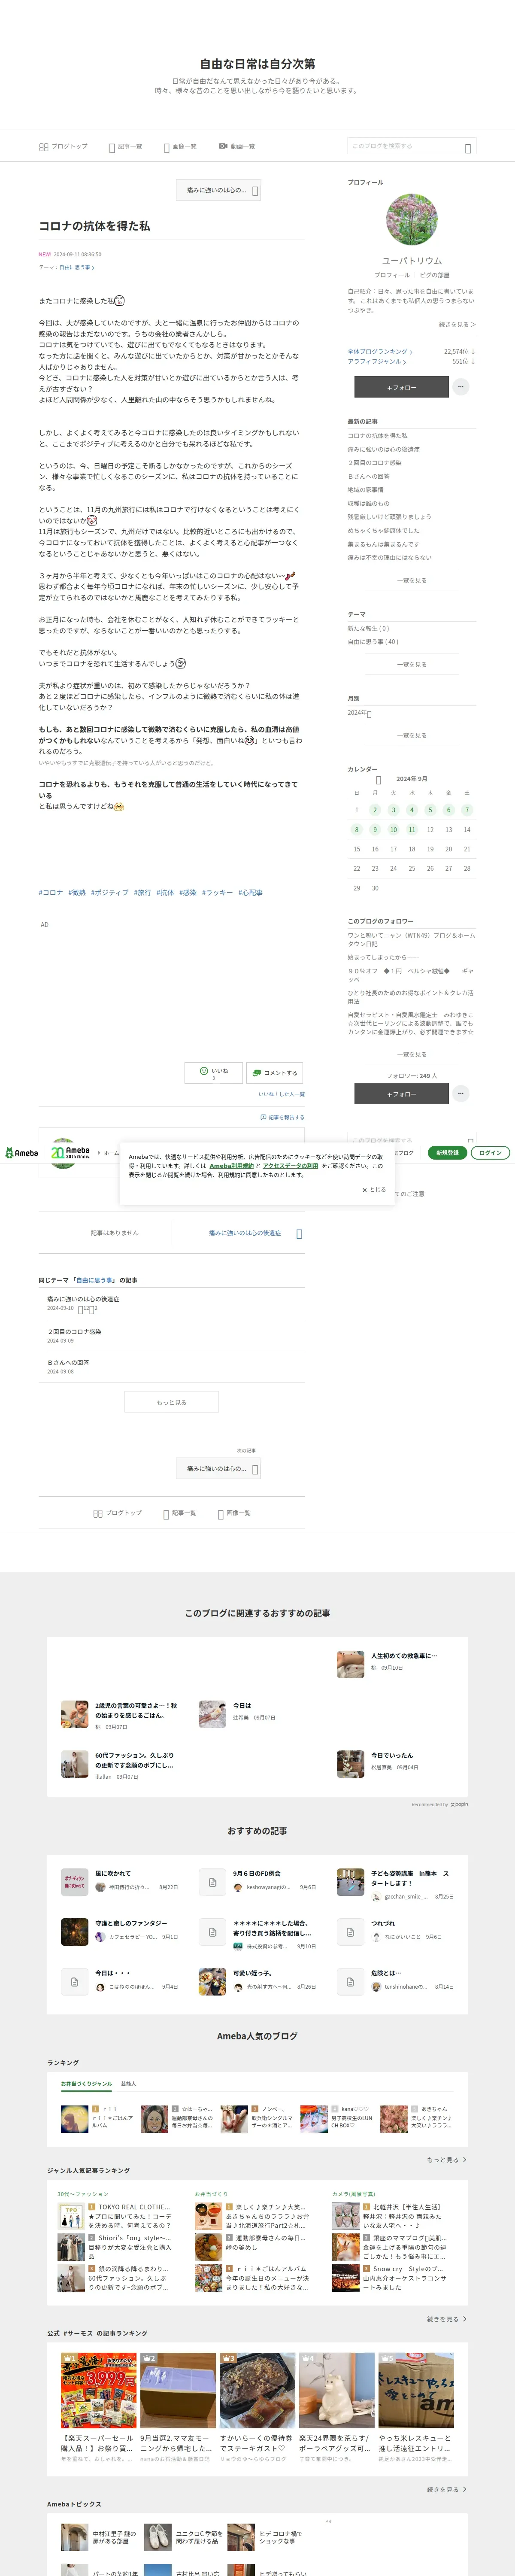Open follower blog ひとり社長のためのお得なポイント＆クレカ活用法

click(x=411, y=997)
